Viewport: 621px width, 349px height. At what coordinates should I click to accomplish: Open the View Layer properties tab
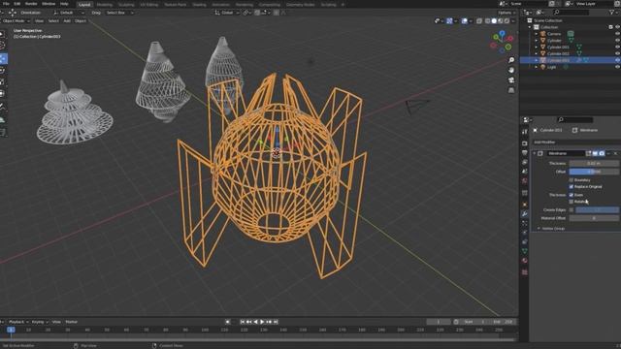click(x=525, y=162)
